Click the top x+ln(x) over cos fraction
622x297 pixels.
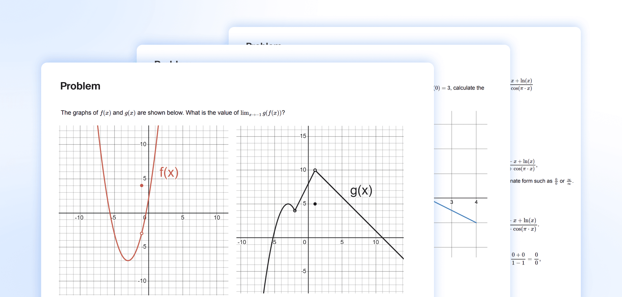click(521, 84)
